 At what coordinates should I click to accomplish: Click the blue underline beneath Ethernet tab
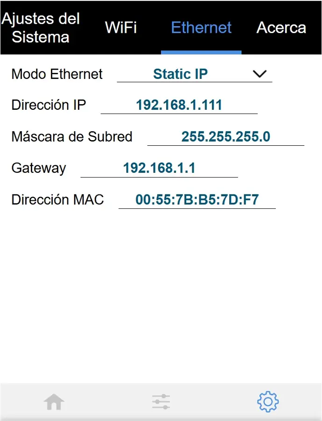pos(201,52)
